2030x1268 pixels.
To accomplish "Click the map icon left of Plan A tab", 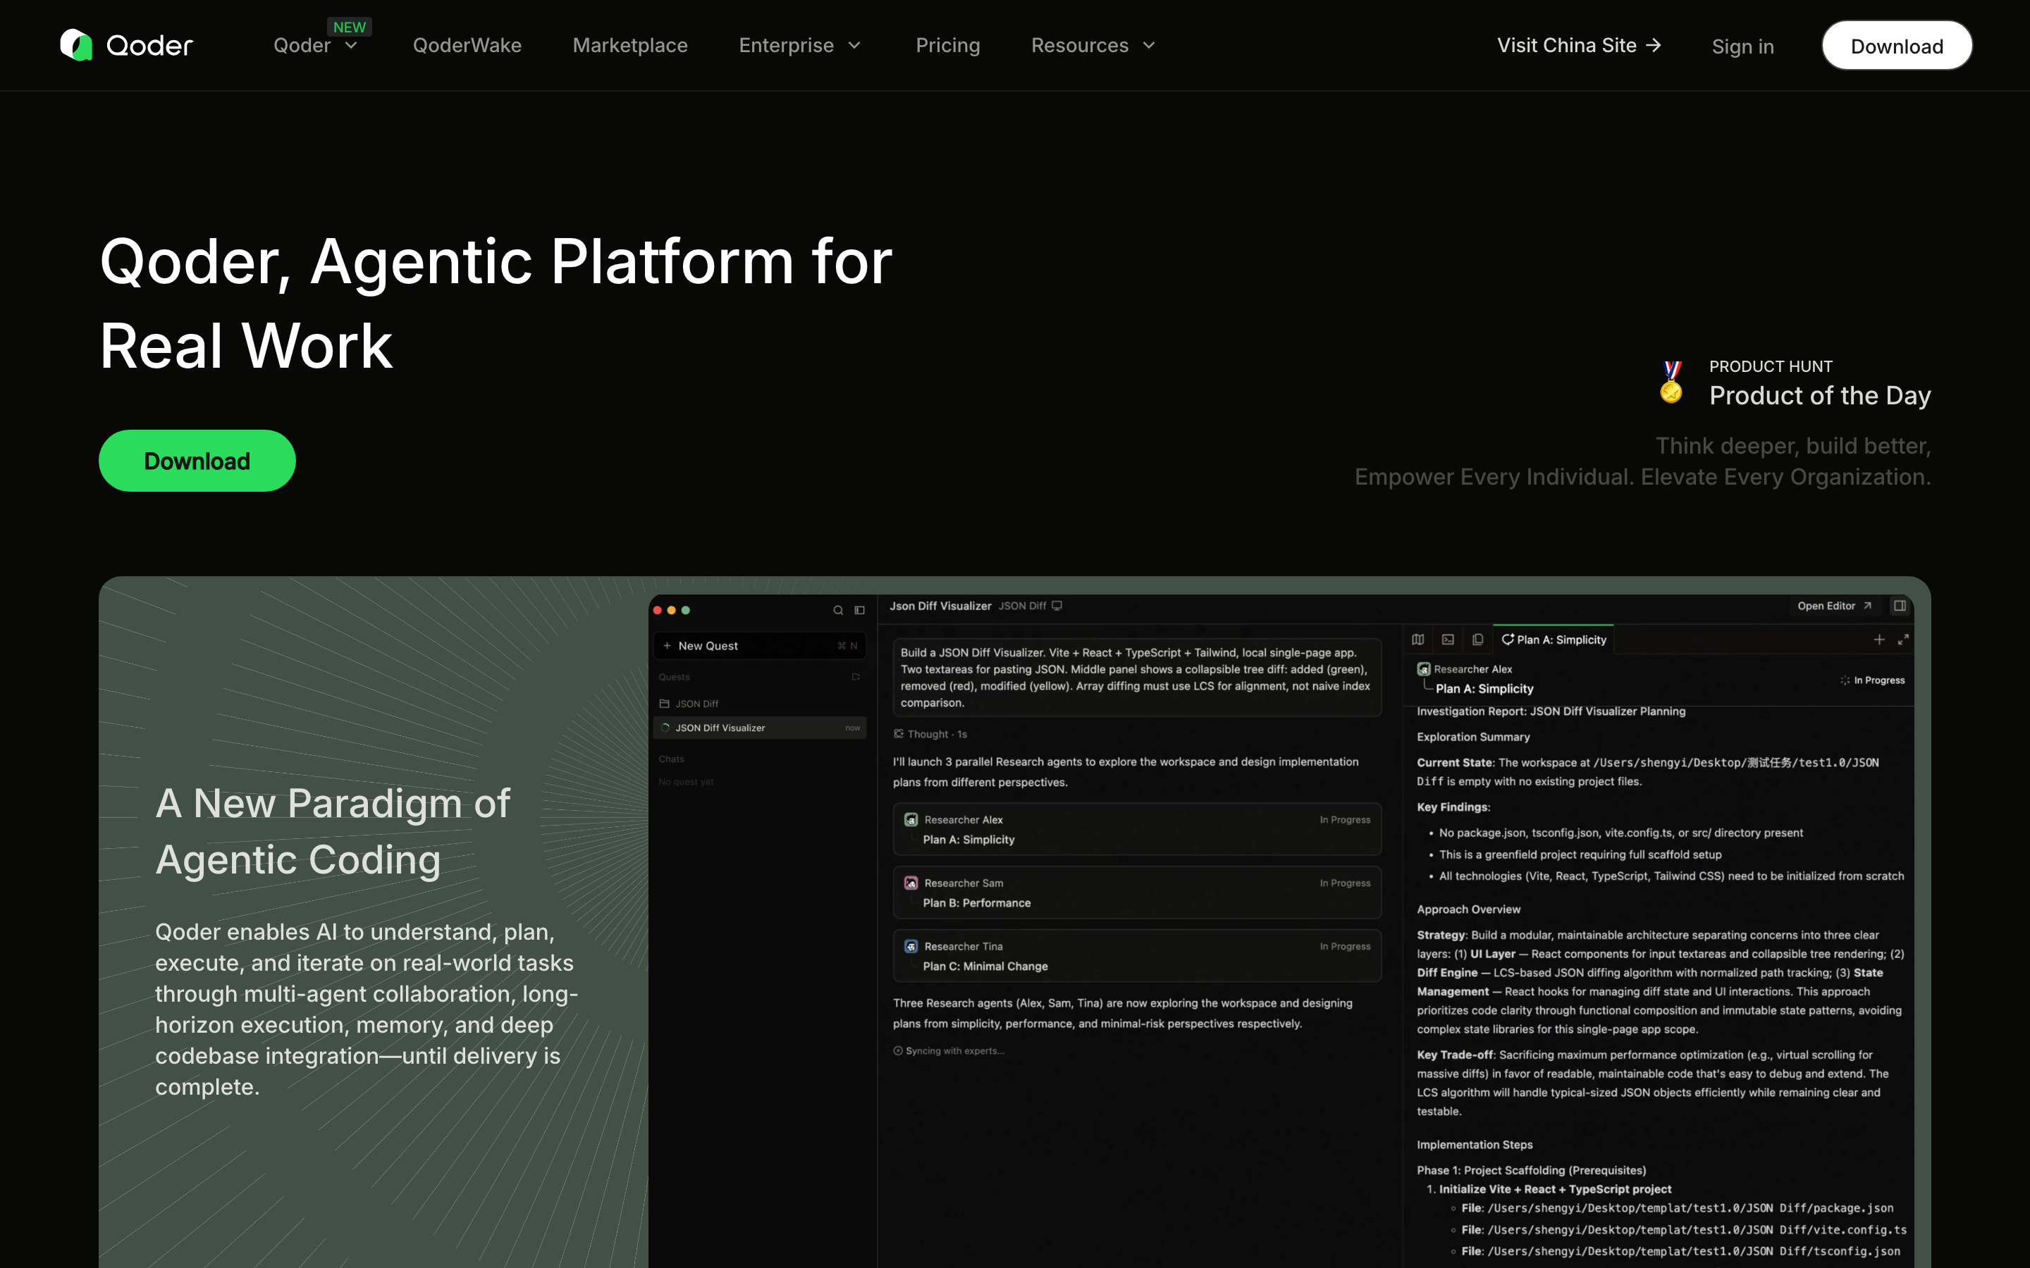I will click(x=1417, y=640).
